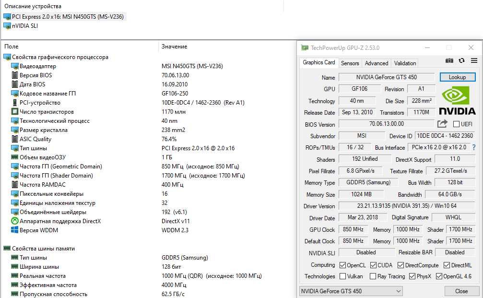Viewport: 483px width, 298px height.
Task: Toggle the DirectML checkbox
Action: tap(447, 265)
